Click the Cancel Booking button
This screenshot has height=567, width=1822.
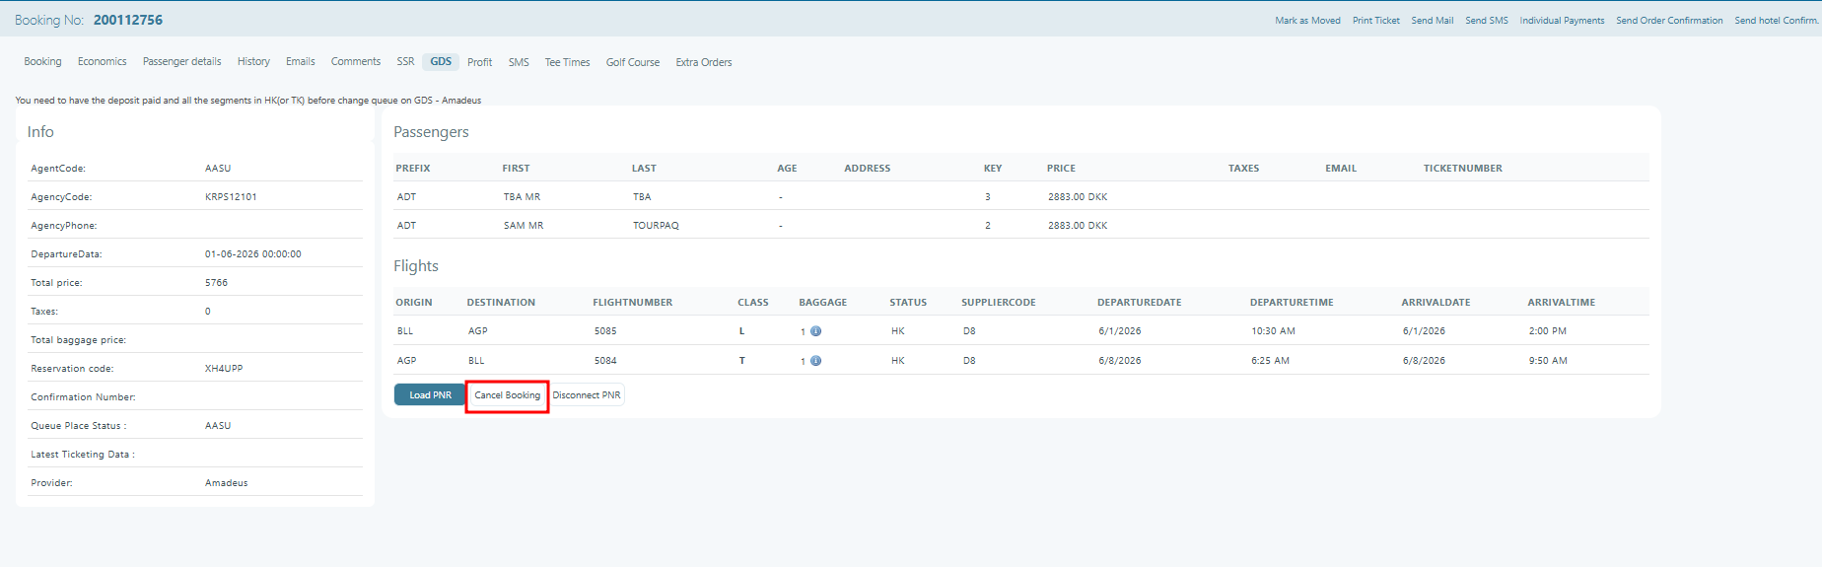pos(507,395)
